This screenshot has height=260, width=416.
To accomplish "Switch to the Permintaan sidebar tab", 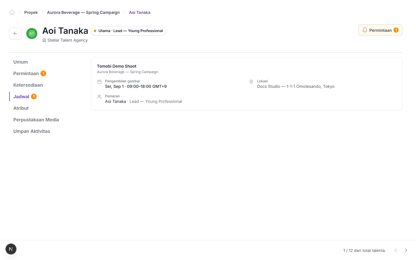I will click(26, 73).
